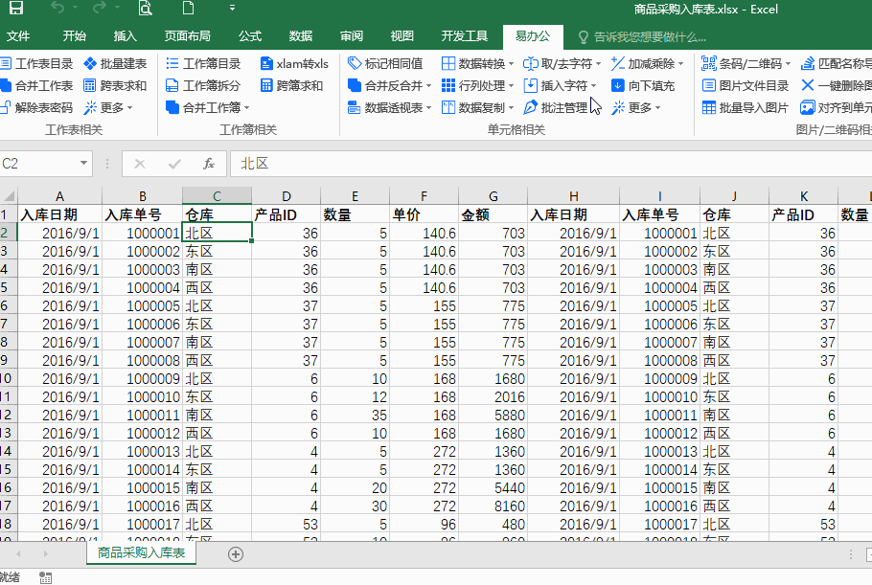Click the Save icon in quick access toolbar
The width and height of the screenshot is (872, 585).
coord(16,8)
